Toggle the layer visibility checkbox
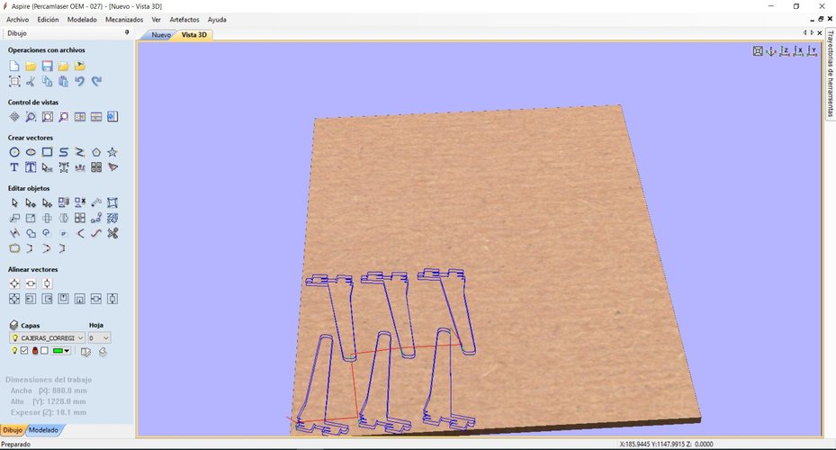This screenshot has height=450, width=836. [x=24, y=350]
